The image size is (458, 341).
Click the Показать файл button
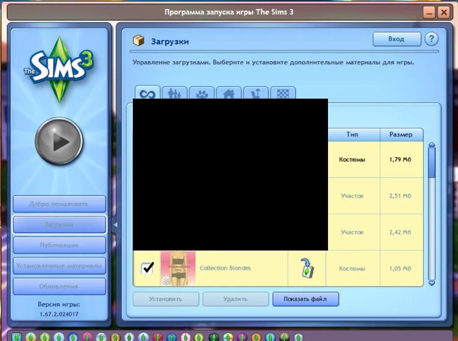306,299
